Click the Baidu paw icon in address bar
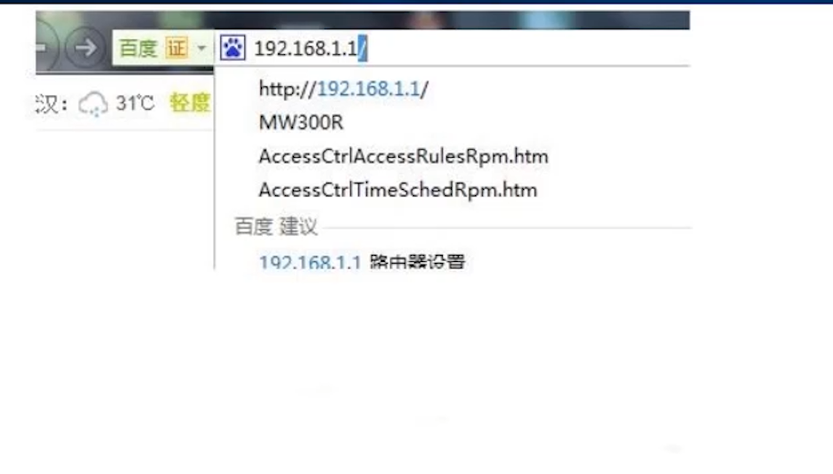The image size is (833, 474). 233,48
